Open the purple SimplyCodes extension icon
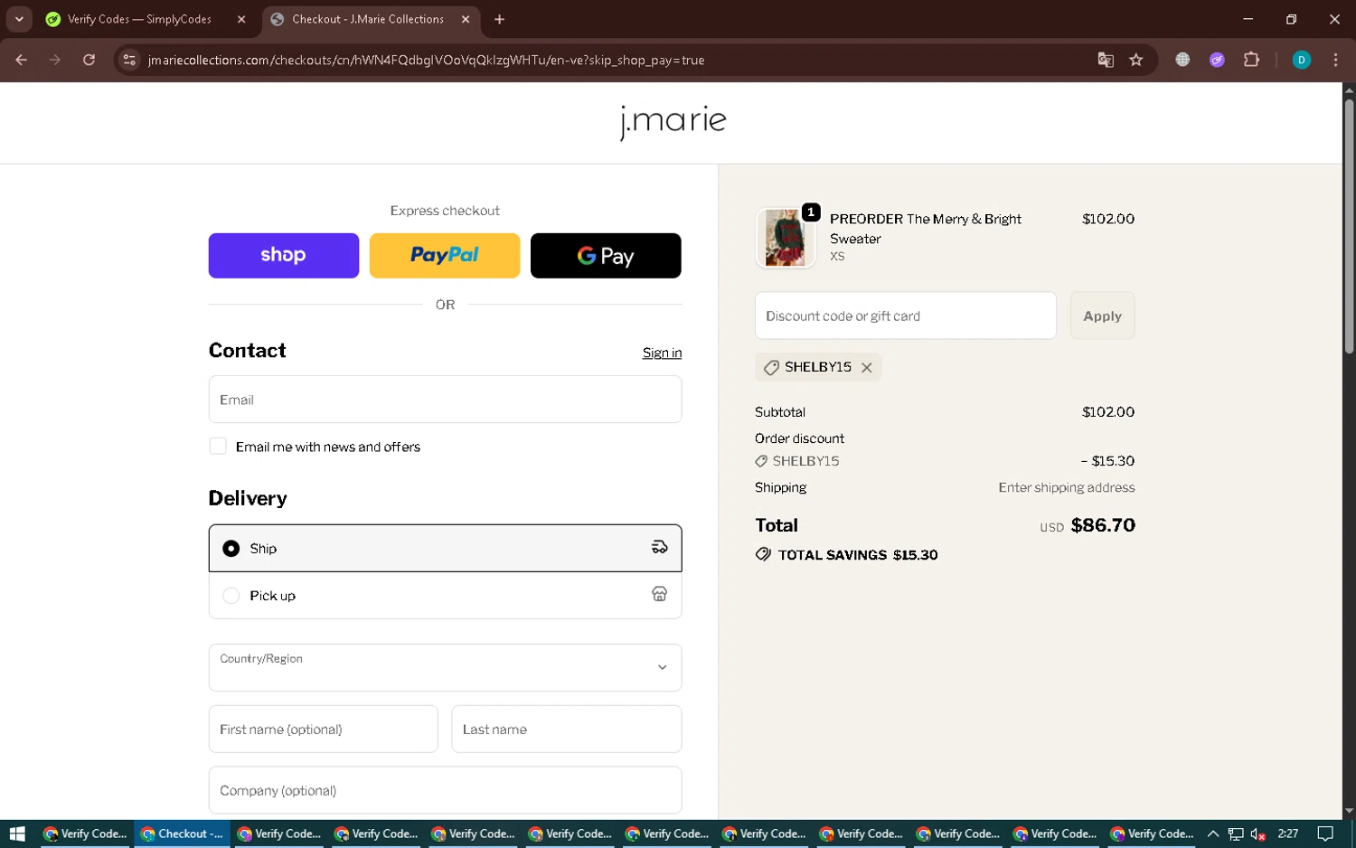 (1217, 60)
